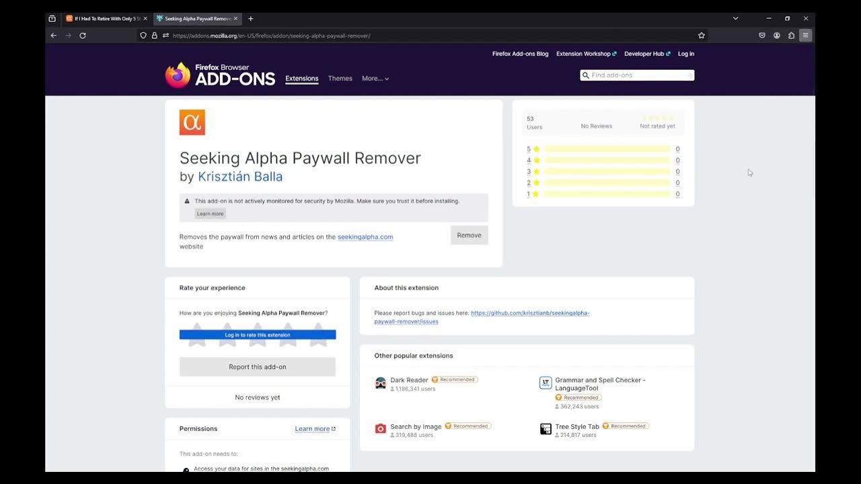Click 'No Reviews' text in stats card

tap(597, 126)
